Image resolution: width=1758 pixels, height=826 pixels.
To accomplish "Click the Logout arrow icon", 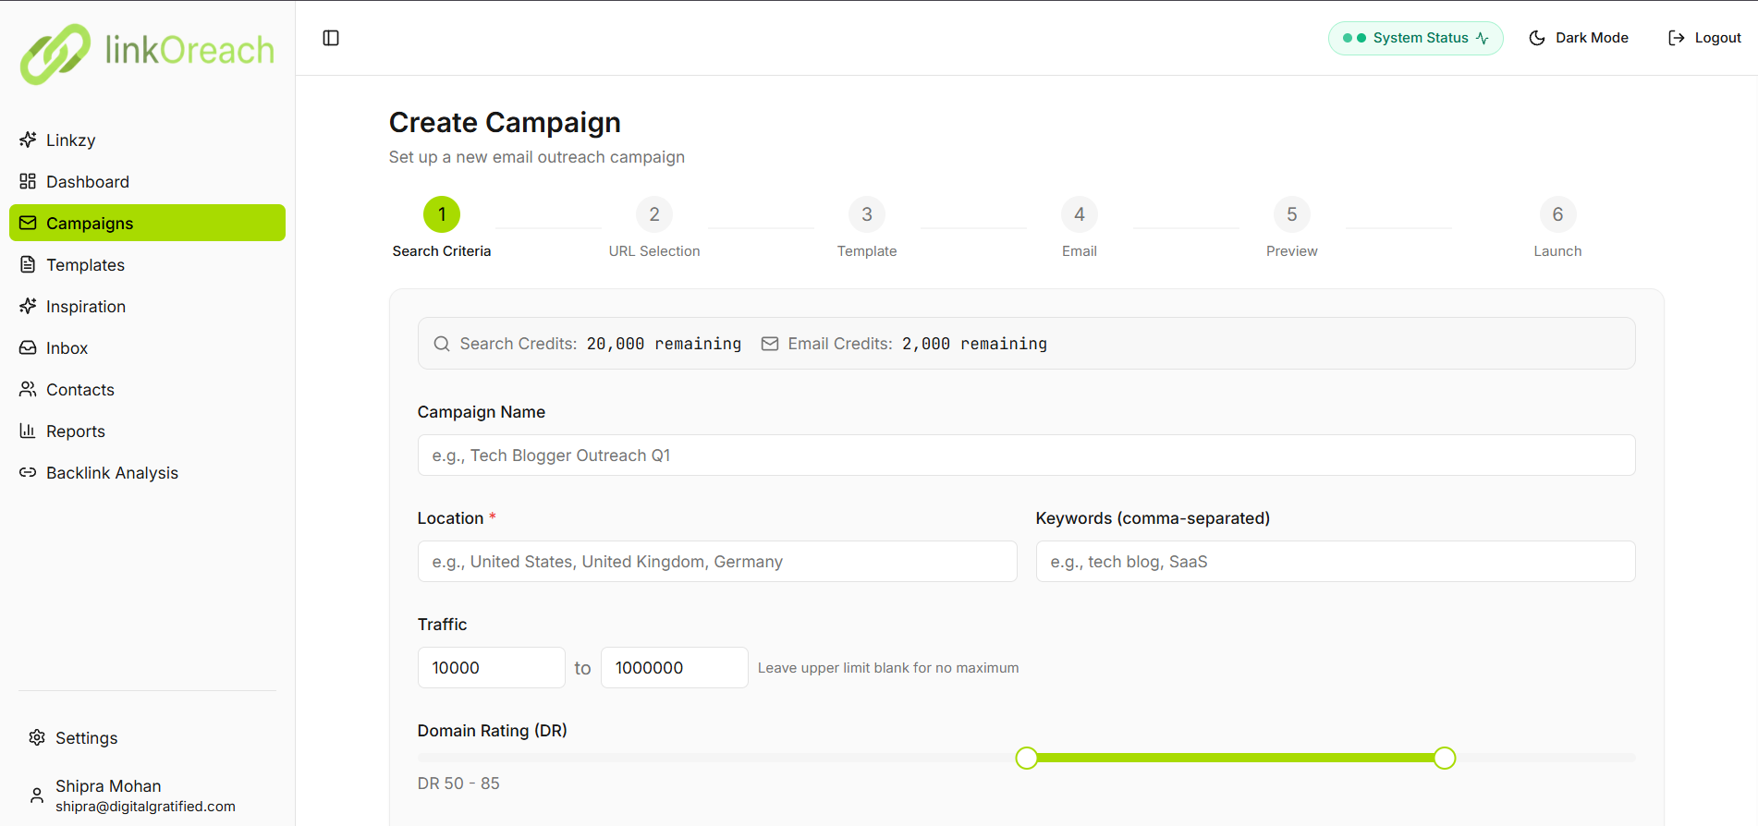I will pos(1676,38).
